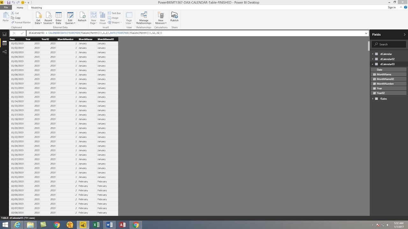Open the Page View menu

click(129, 18)
